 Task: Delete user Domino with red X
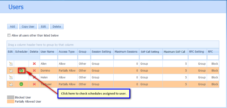pyautogui.click(x=34, y=70)
